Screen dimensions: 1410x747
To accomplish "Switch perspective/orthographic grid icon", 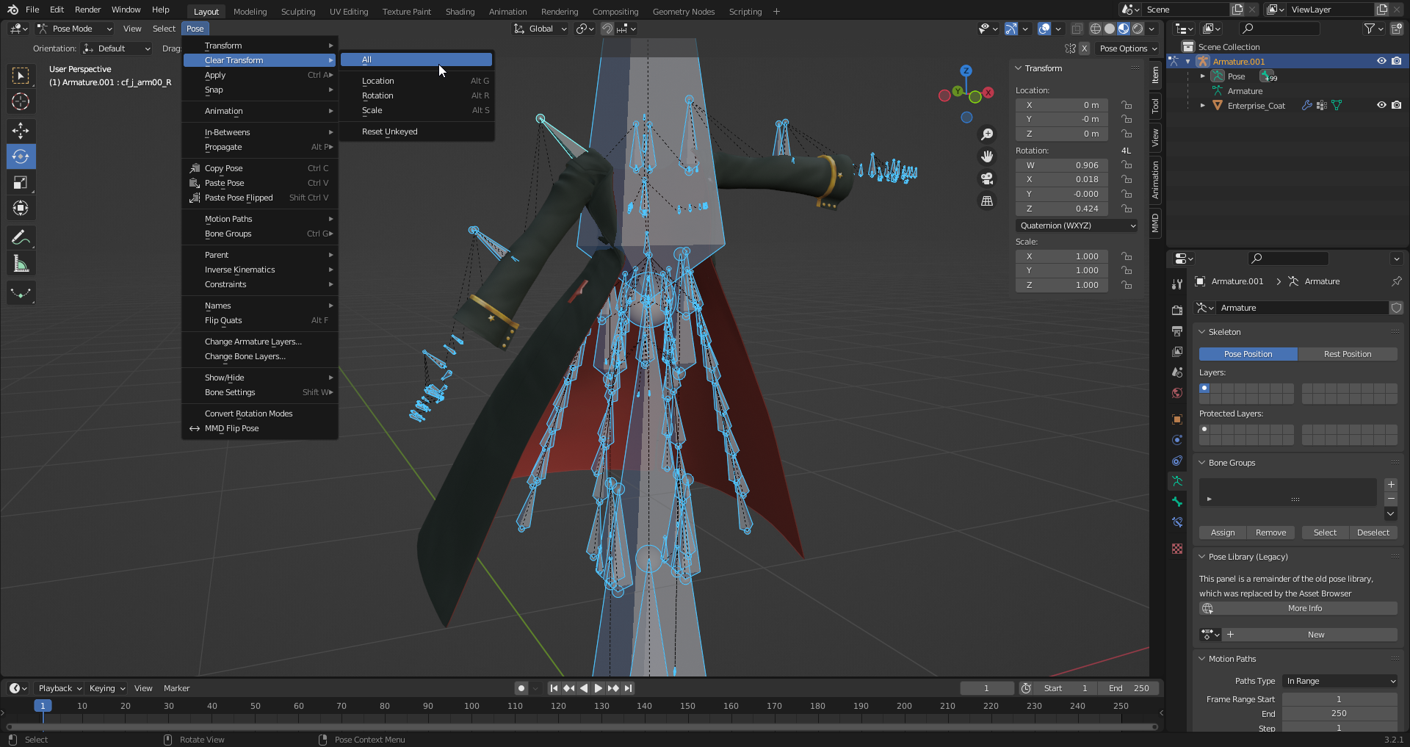I will (x=987, y=201).
